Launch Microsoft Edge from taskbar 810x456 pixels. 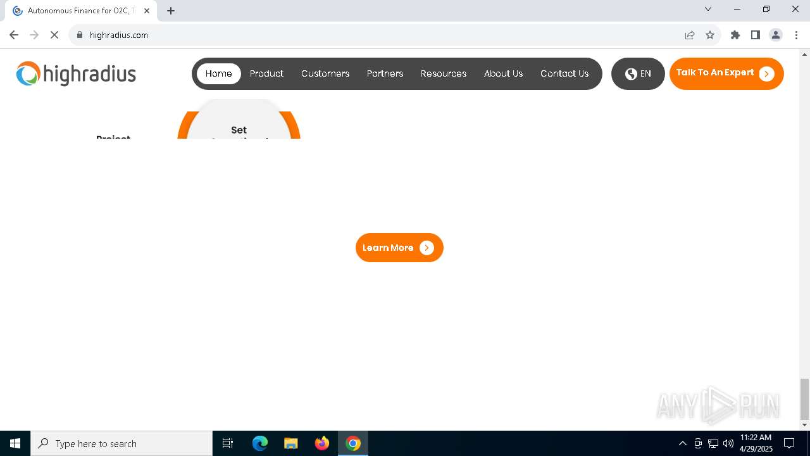[x=260, y=443]
